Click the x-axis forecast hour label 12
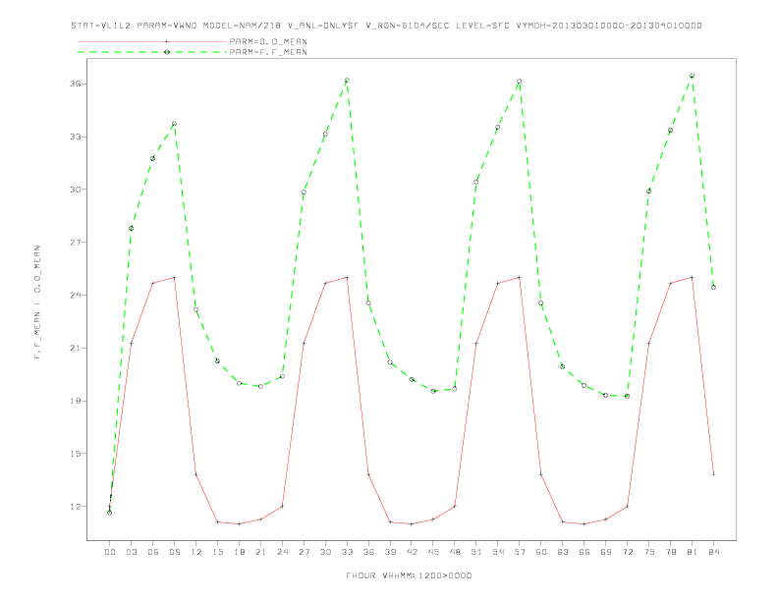Viewport: 778px width, 601px height. point(196,552)
